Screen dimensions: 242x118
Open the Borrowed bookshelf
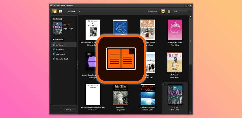(60, 50)
